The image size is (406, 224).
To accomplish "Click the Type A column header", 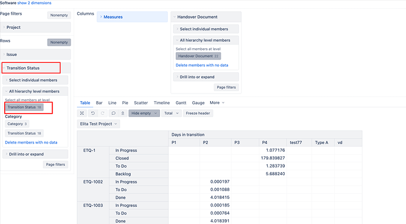I will (323, 142).
